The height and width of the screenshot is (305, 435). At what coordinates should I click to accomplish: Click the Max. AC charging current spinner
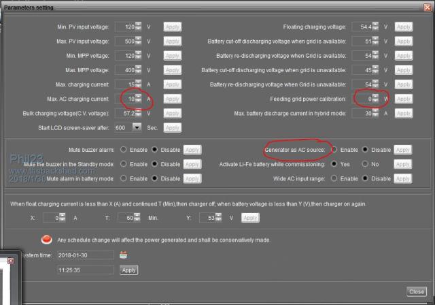pos(139,99)
